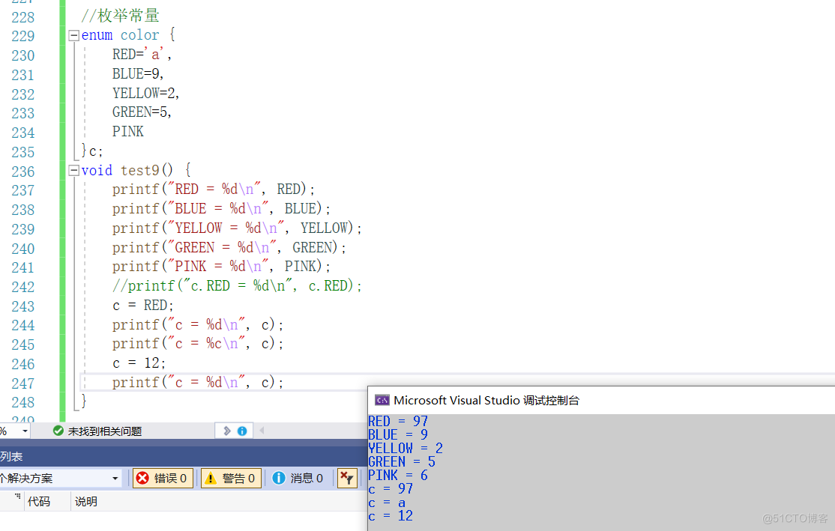Viewport: 835px width, 531px height.
Task: Toggle the 警告 0 warnings filter
Action: pyautogui.click(x=231, y=479)
